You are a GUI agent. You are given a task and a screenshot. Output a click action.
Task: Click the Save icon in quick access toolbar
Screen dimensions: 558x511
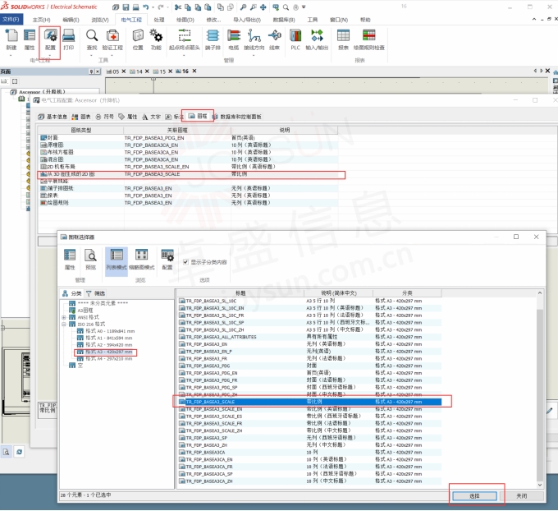pyautogui.click(x=126, y=7)
